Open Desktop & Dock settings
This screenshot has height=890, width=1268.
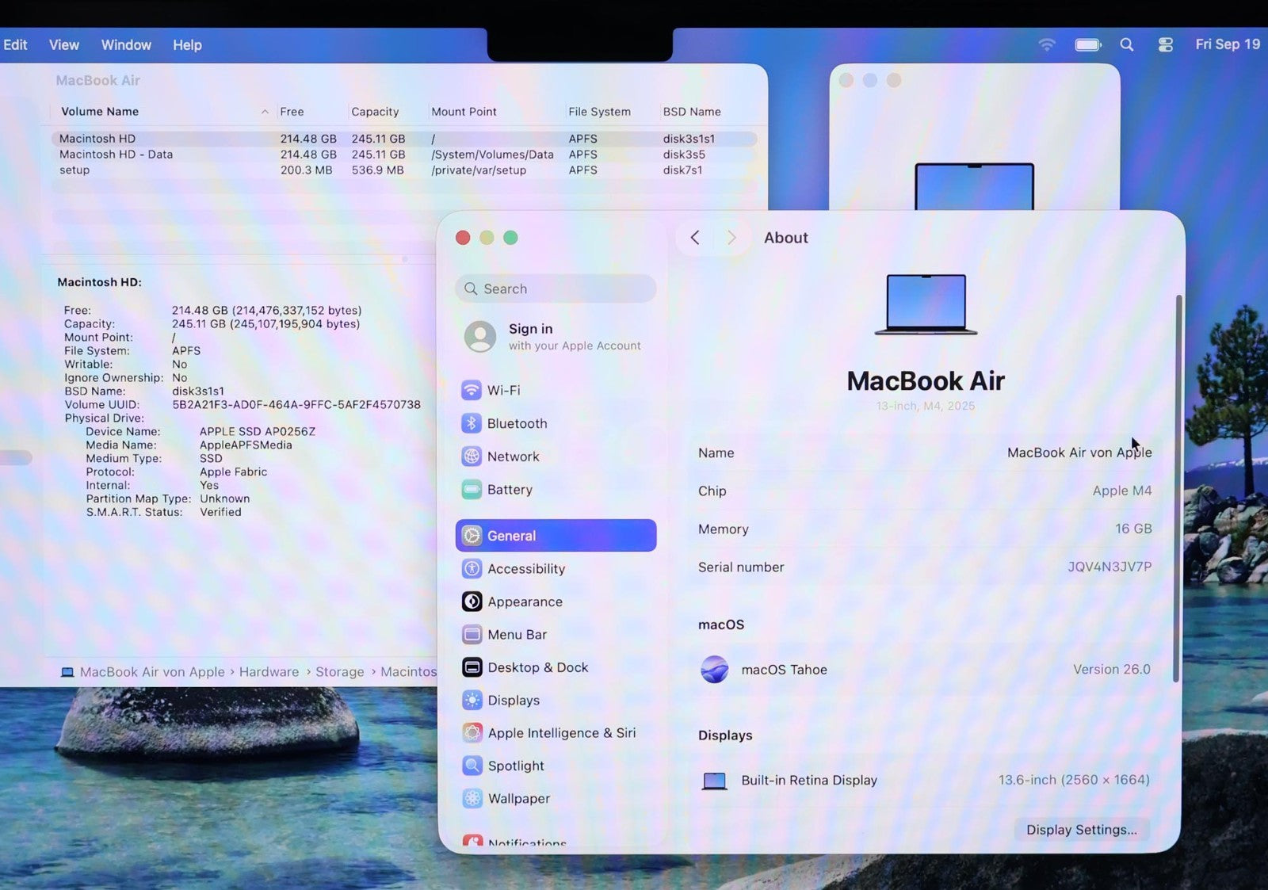[x=537, y=667]
